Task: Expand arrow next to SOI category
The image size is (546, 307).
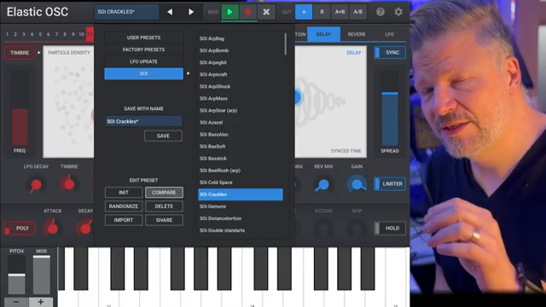Action: (188, 73)
